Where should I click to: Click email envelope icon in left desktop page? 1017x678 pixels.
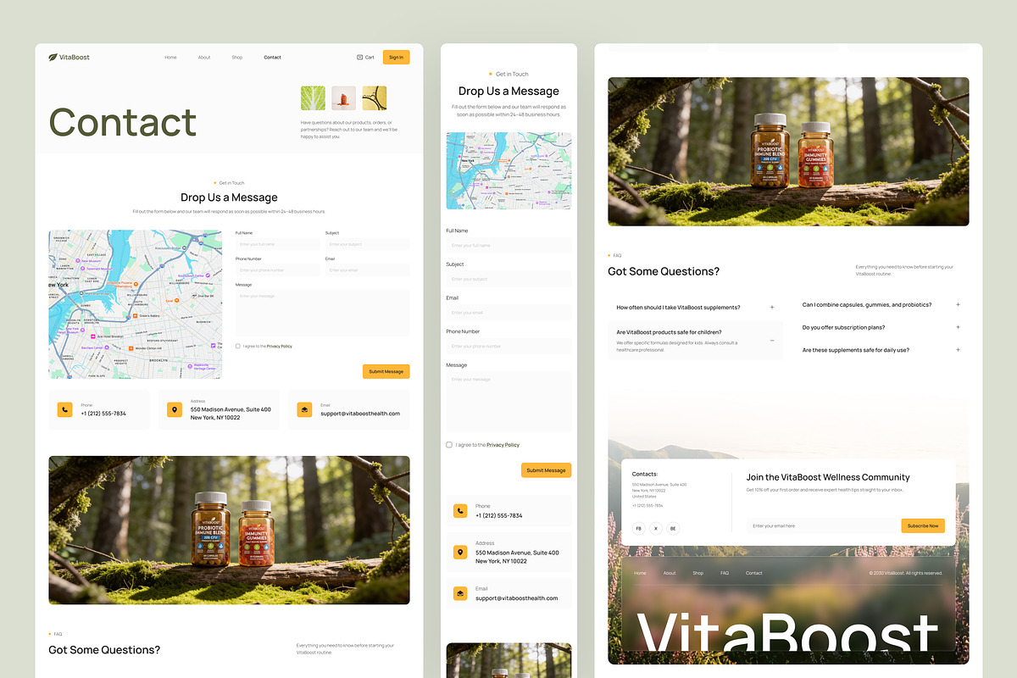pyautogui.click(x=304, y=410)
